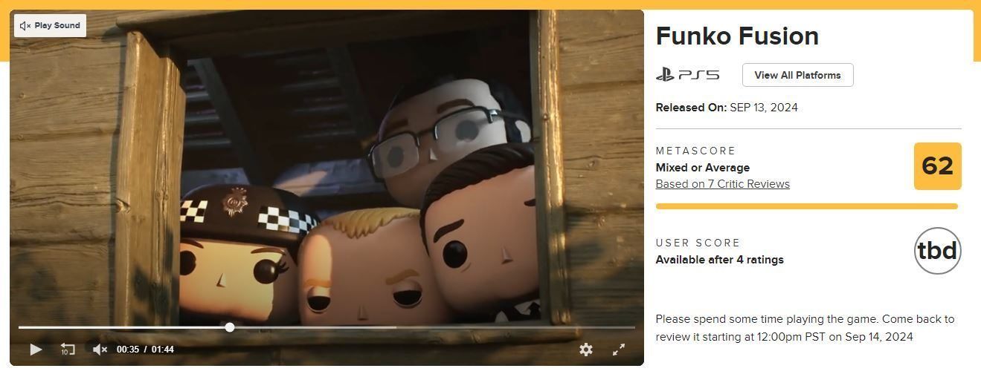Viewport: 981px width, 377px height.
Task: Click the tbd user score circle
Action: (x=937, y=251)
